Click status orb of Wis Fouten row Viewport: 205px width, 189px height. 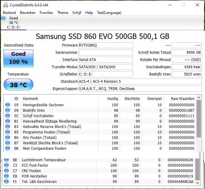(8, 137)
